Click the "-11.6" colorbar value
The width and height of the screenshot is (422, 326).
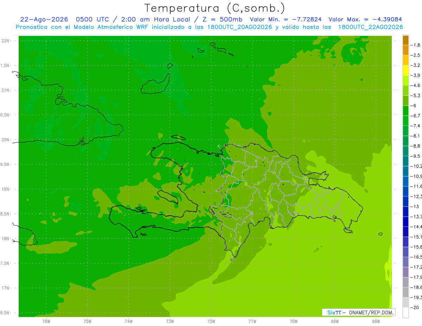(x=416, y=186)
